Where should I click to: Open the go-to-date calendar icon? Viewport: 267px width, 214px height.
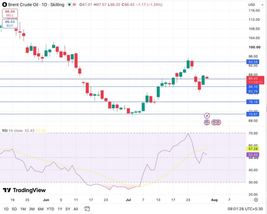(87, 209)
